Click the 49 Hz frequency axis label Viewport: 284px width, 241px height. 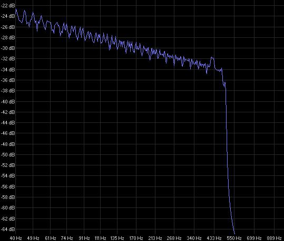tap(33, 238)
